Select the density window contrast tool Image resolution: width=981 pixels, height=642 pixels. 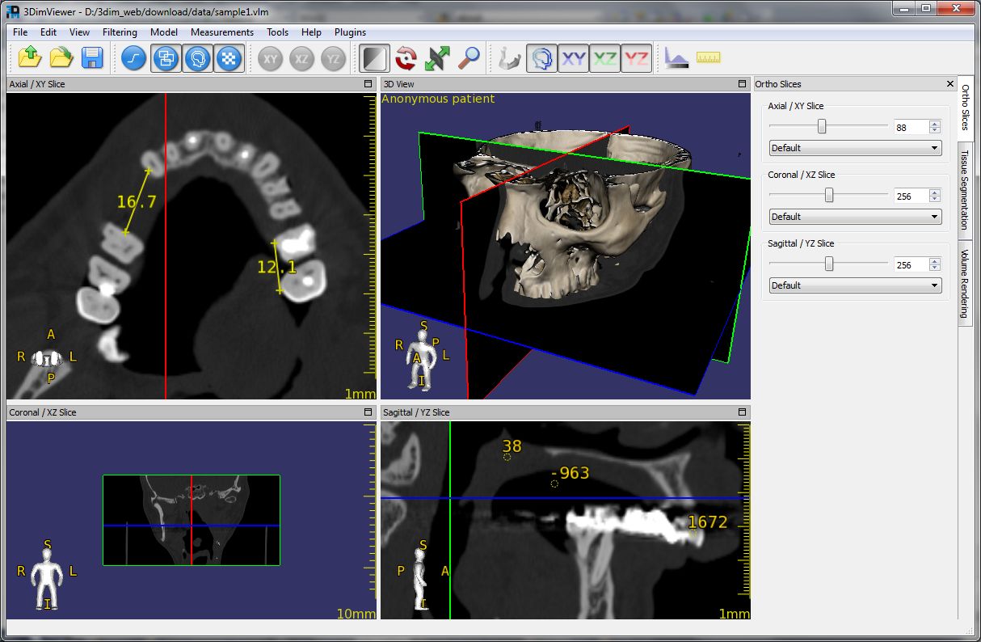[x=374, y=58]
